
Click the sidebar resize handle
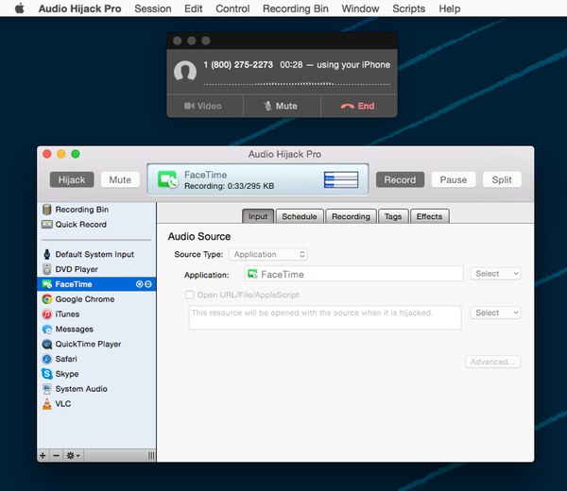coord(151,456)
